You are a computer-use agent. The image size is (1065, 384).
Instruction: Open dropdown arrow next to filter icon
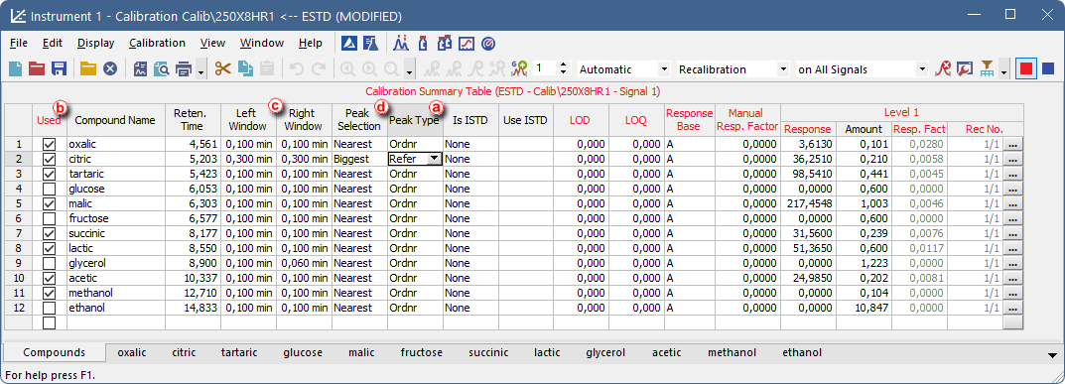point(1003,69)
